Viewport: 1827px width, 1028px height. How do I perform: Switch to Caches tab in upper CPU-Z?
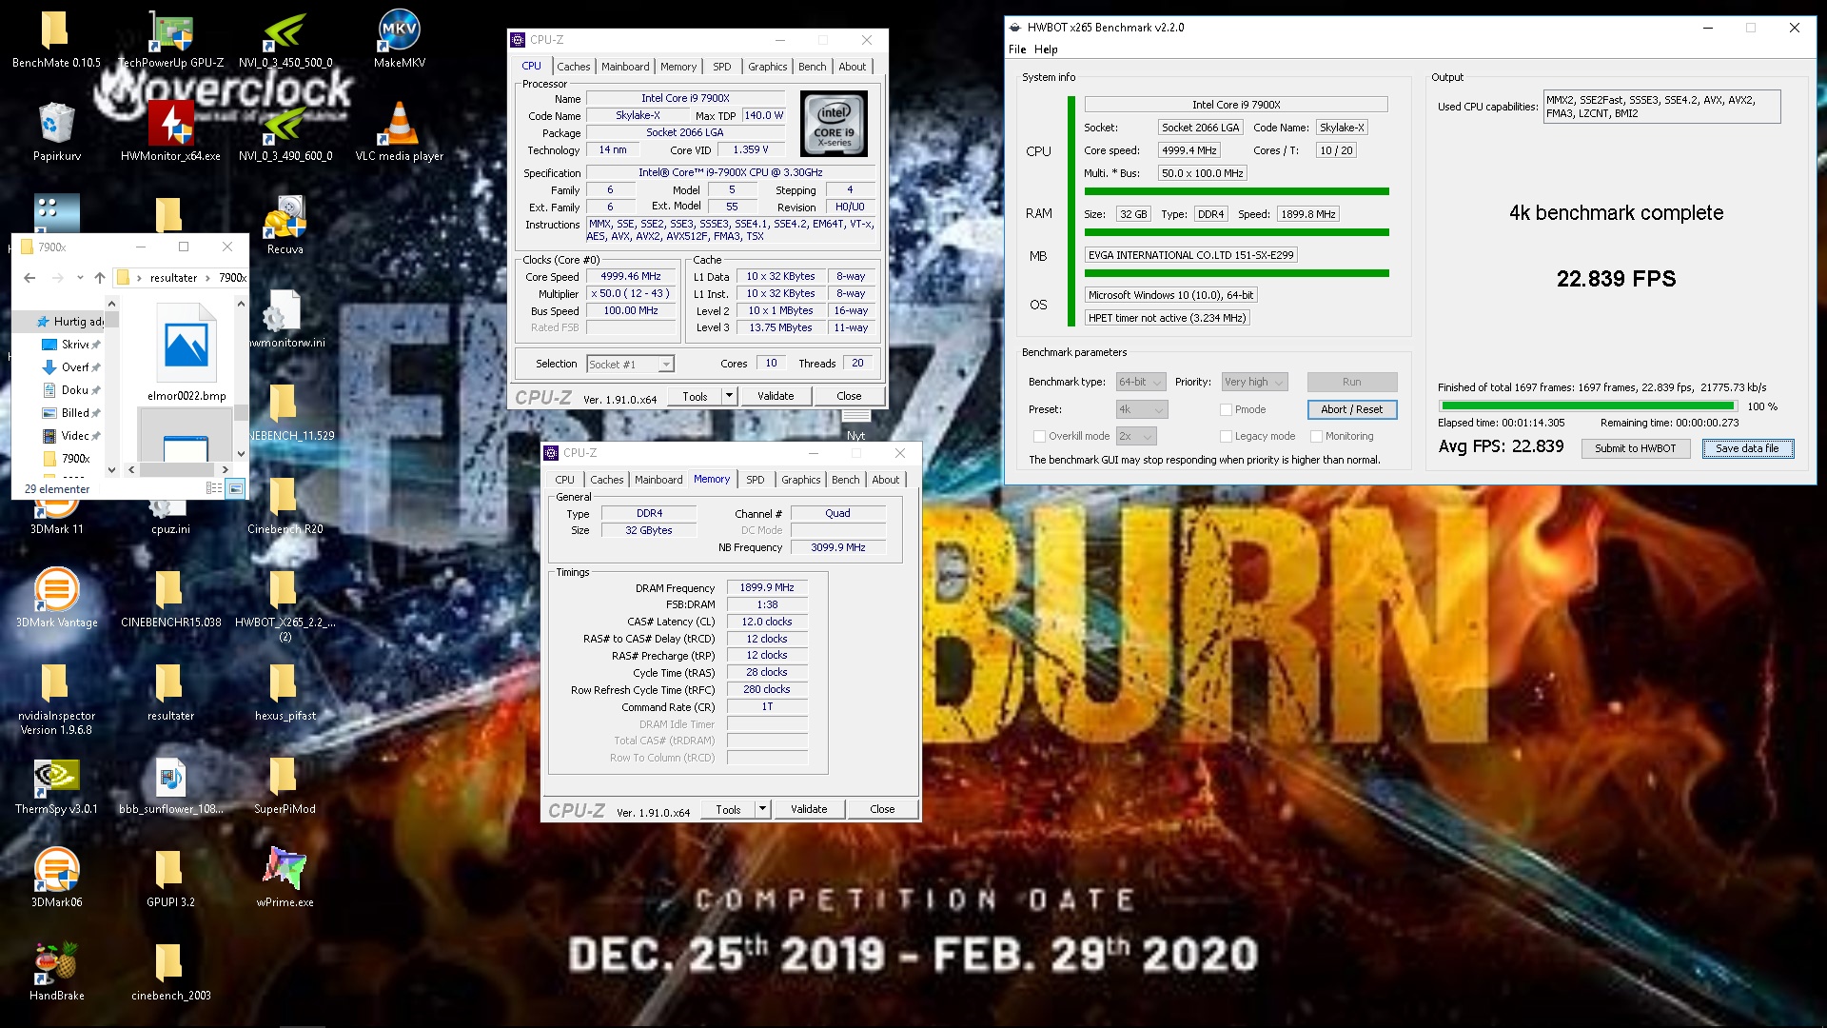tap(573, 67)
